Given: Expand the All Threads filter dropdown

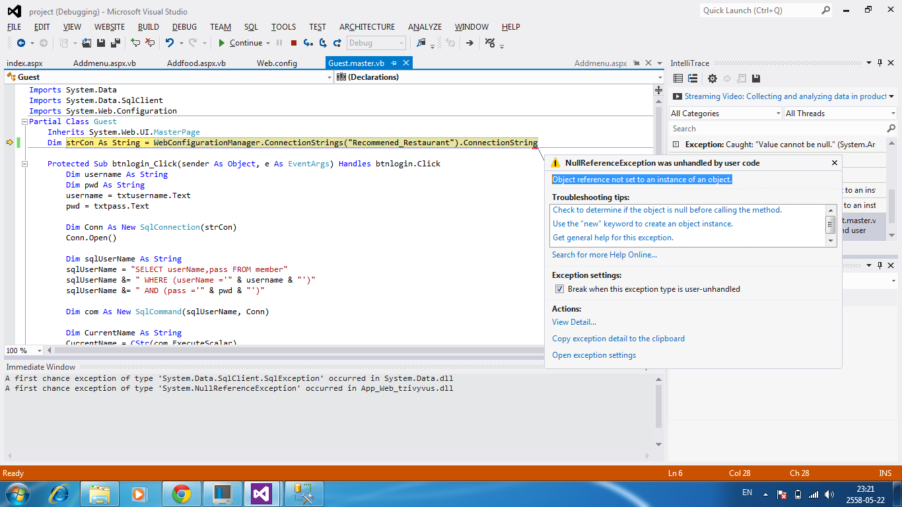Looking at the screenshot, I should point(839,114).
